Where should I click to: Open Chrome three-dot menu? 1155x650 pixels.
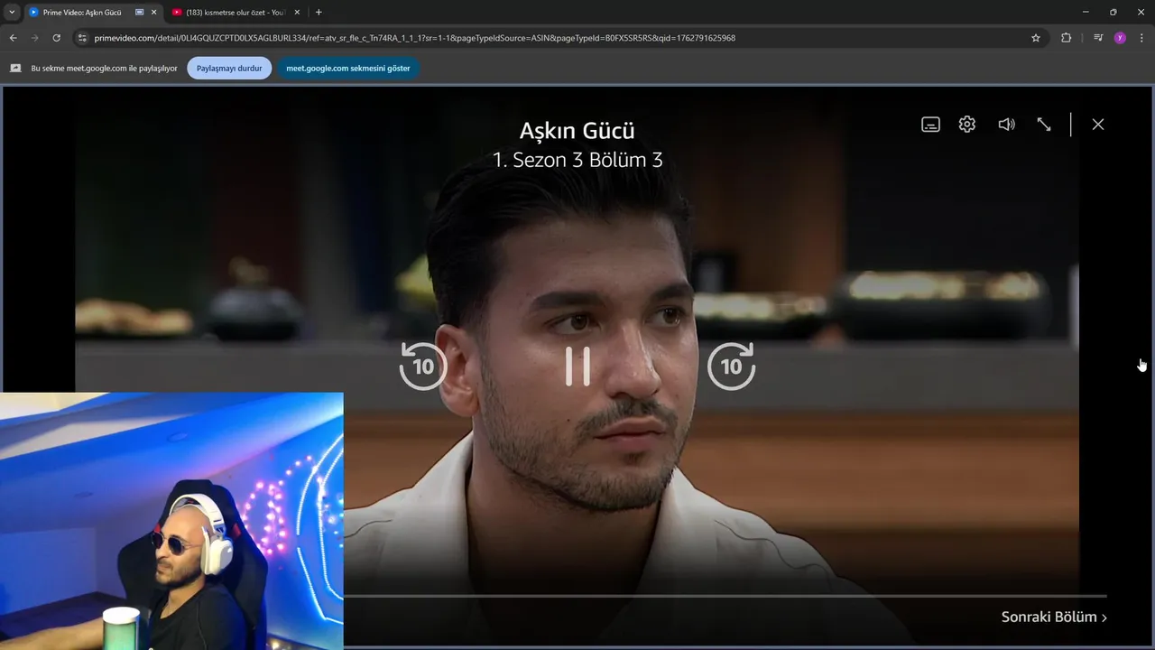1142,38
